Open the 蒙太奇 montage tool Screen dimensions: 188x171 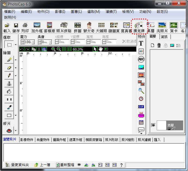point(89,27)
